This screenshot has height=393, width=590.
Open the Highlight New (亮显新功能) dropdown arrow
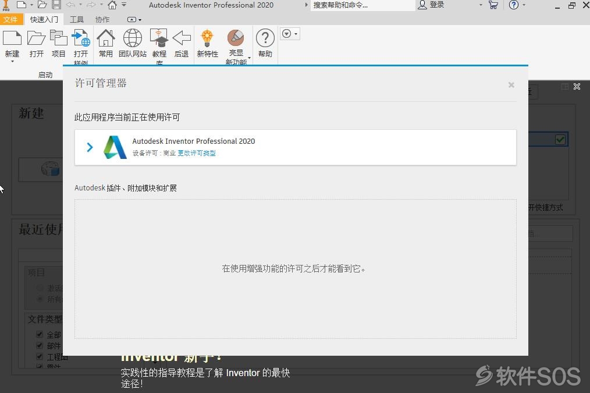point(249,58)
